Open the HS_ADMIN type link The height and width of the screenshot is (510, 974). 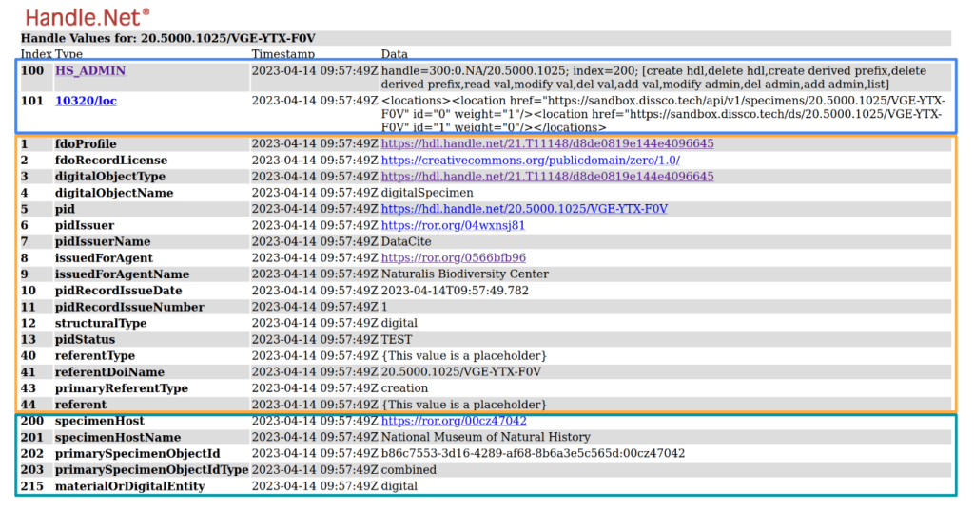coord(89,71)
